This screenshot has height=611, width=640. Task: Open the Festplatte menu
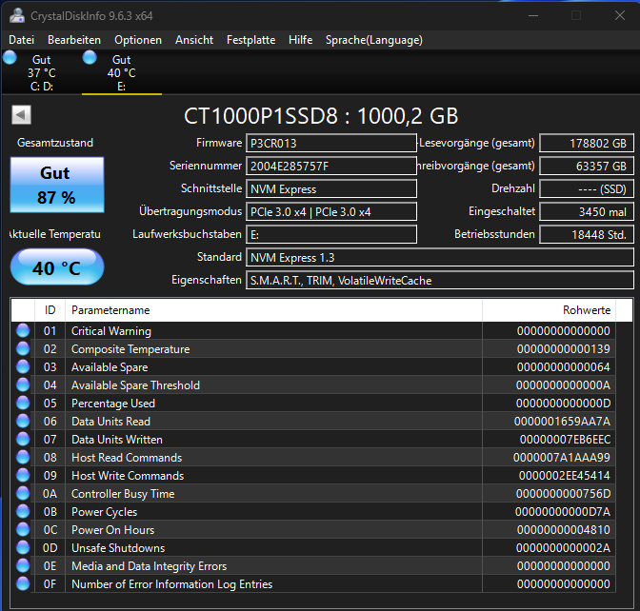click(x=250, y=40)
